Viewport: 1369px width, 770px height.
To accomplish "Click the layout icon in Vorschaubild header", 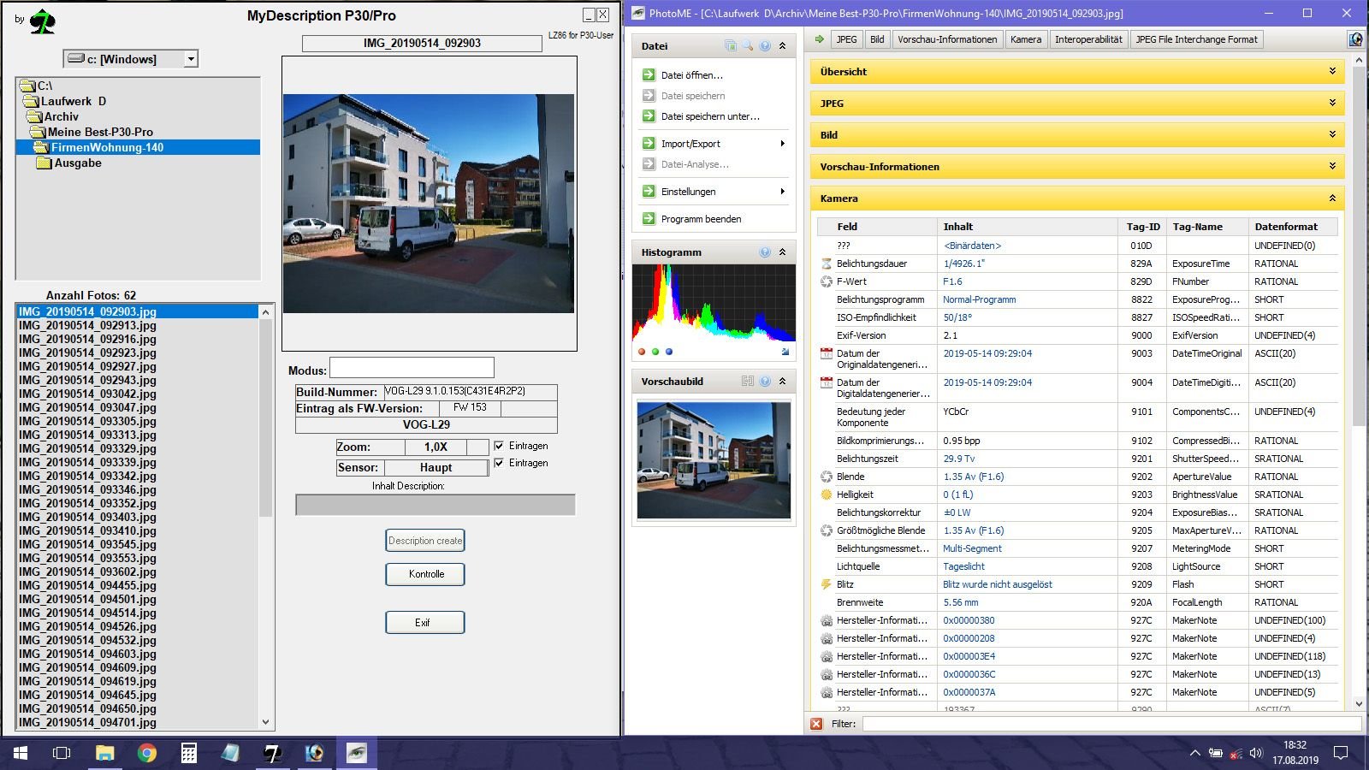I will (748, 381).
